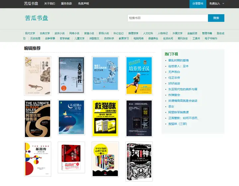Select the 人物传记 category
This screenshot has width=239, height=186.
point(163,33)
